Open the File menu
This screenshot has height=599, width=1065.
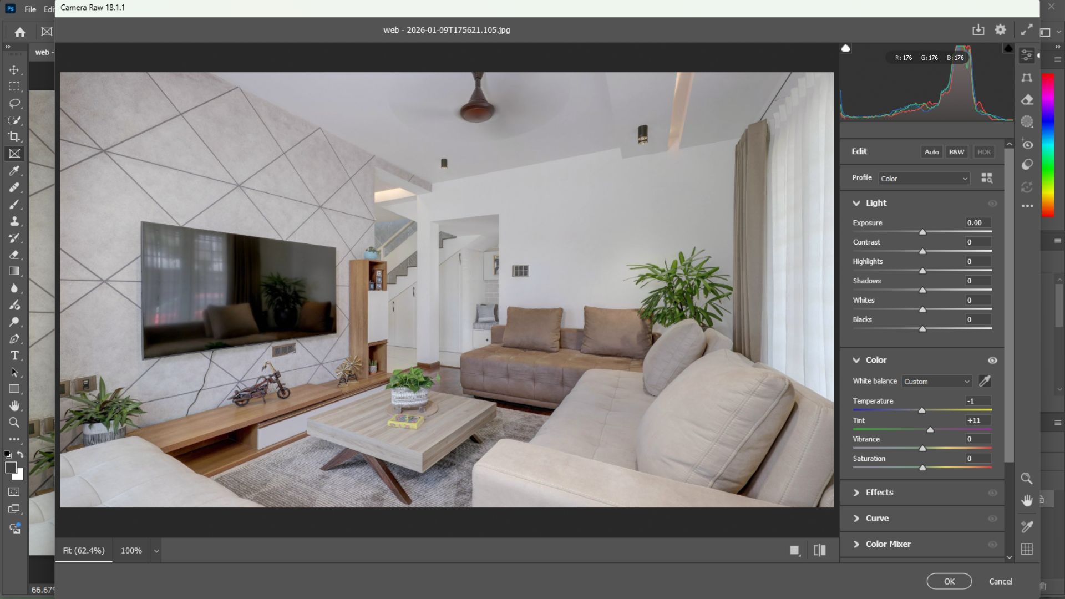click(31, 9)
